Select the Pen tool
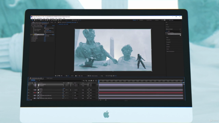Image resolution: width=219 pixels, height=123 pixels. click(48, 20)
